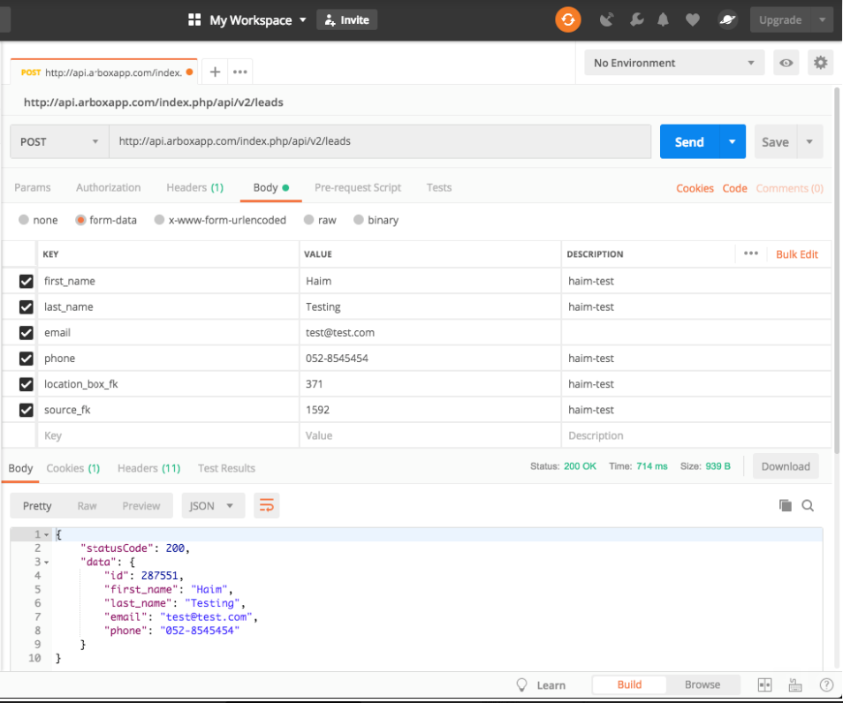This screenshot has height=703, width=843.
Task: Toggle the two-pane layout icon in the status bar
Action: 763,684
